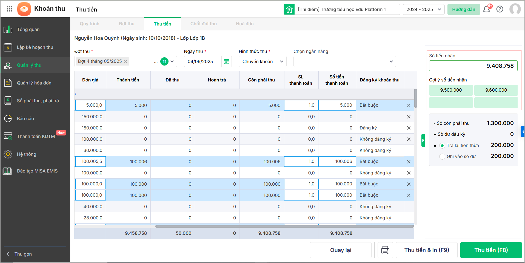
Task: Remove the Đợt 4 tháng 05/2025 tag
Action: click(125, 61)
